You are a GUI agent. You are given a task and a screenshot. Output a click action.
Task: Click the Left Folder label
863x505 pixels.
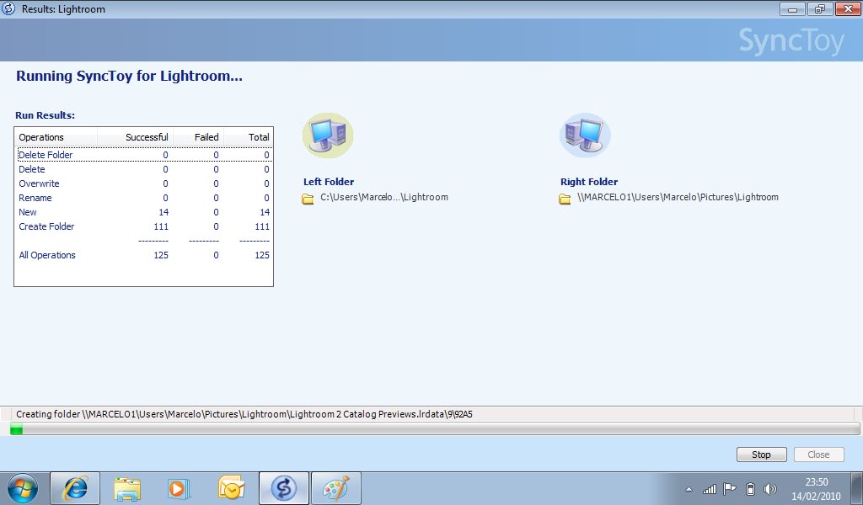click(329, 182)
